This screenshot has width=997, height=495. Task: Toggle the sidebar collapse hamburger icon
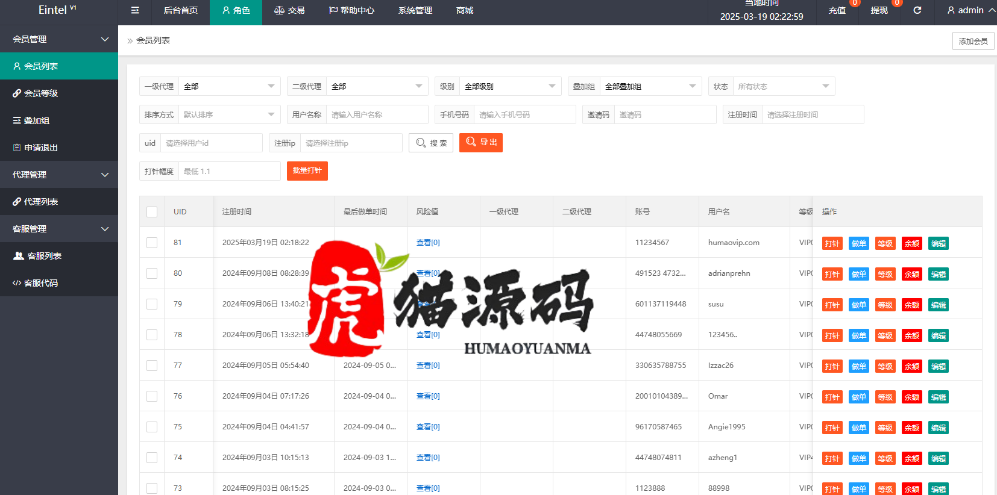click(135, 10)
